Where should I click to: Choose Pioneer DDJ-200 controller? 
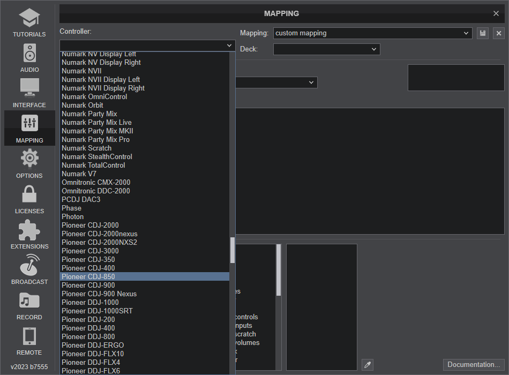145,319
